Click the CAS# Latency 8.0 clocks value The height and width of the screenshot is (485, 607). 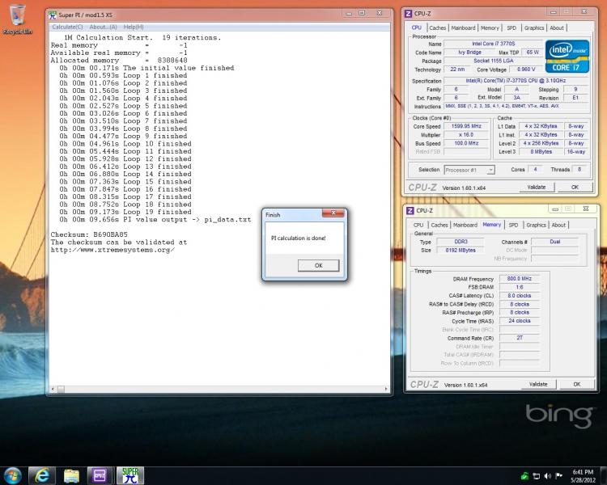519,296
